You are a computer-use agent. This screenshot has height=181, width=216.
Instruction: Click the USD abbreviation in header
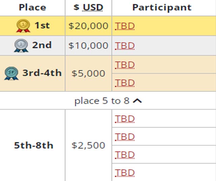(x=93, y=7)
